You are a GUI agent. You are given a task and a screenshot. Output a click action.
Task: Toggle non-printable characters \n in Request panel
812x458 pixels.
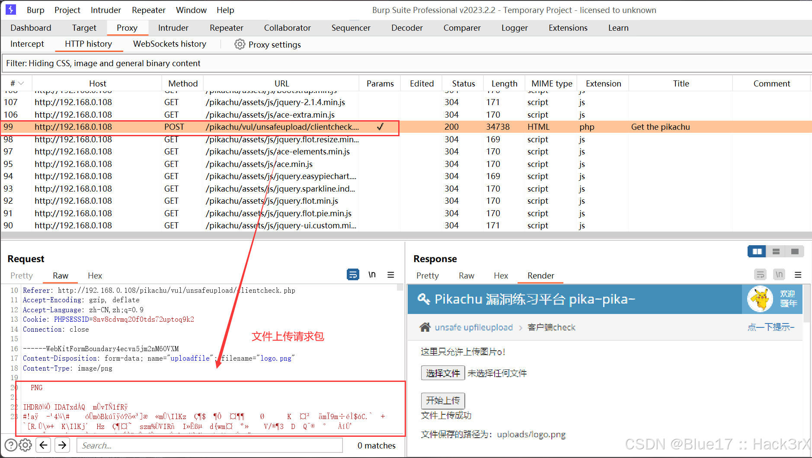[x=372, y=275]
